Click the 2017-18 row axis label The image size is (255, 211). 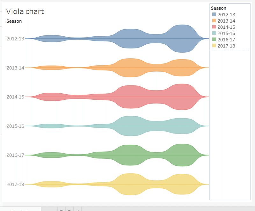[15, 184]
